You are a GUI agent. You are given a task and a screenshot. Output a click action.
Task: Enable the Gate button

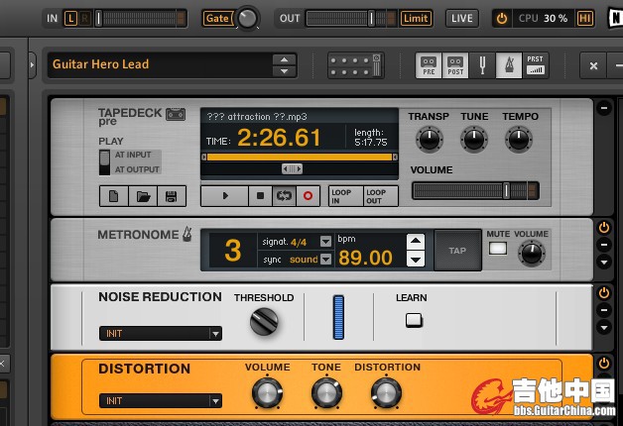pos(217,18)
